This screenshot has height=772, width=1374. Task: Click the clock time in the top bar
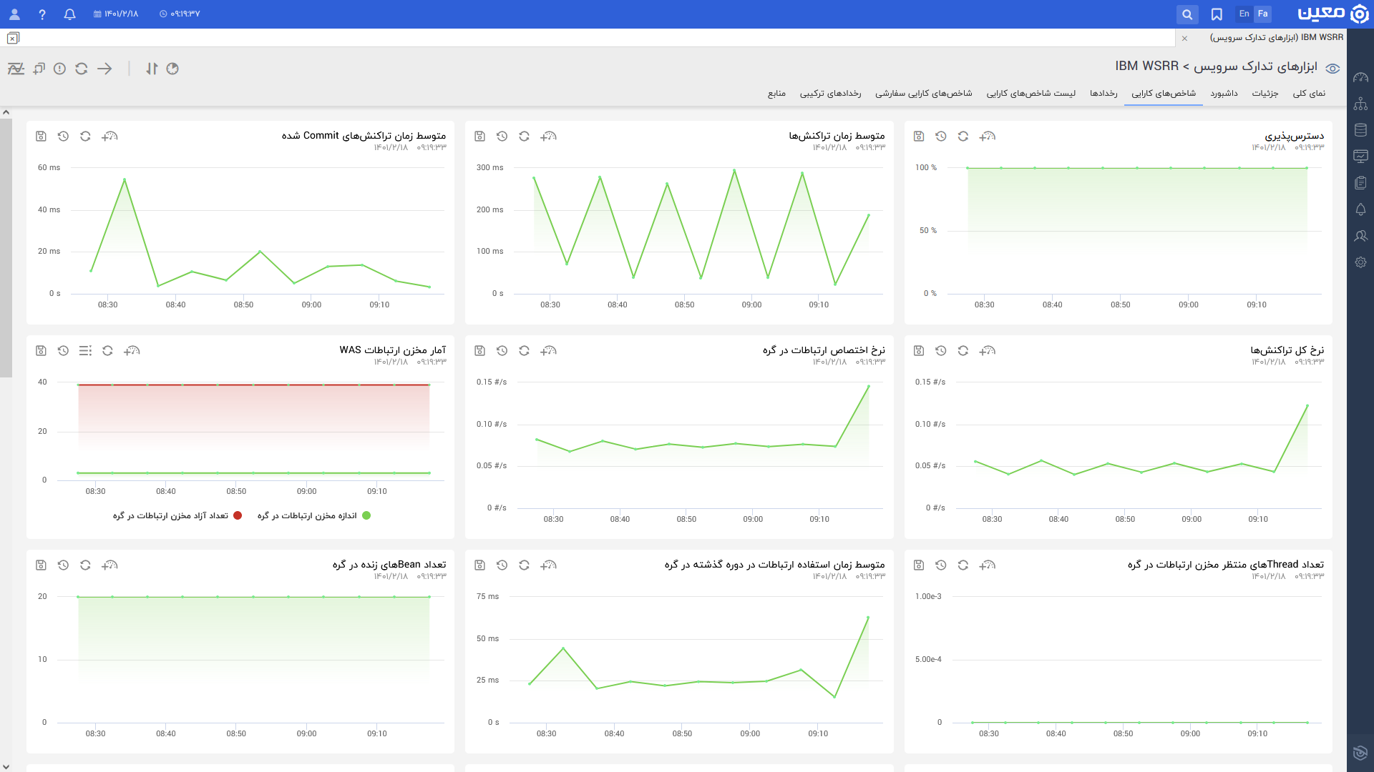(x=180, y=14)
